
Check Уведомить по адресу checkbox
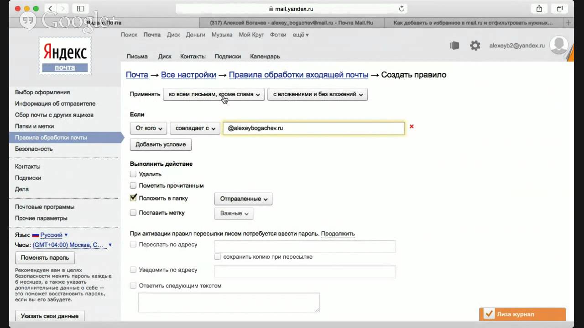point(133,270)
